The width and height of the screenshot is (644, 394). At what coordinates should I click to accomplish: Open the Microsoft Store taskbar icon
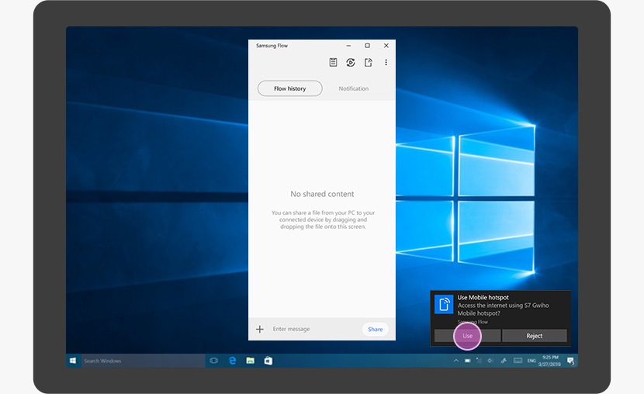pyautogui.click(x=268, y=361)
